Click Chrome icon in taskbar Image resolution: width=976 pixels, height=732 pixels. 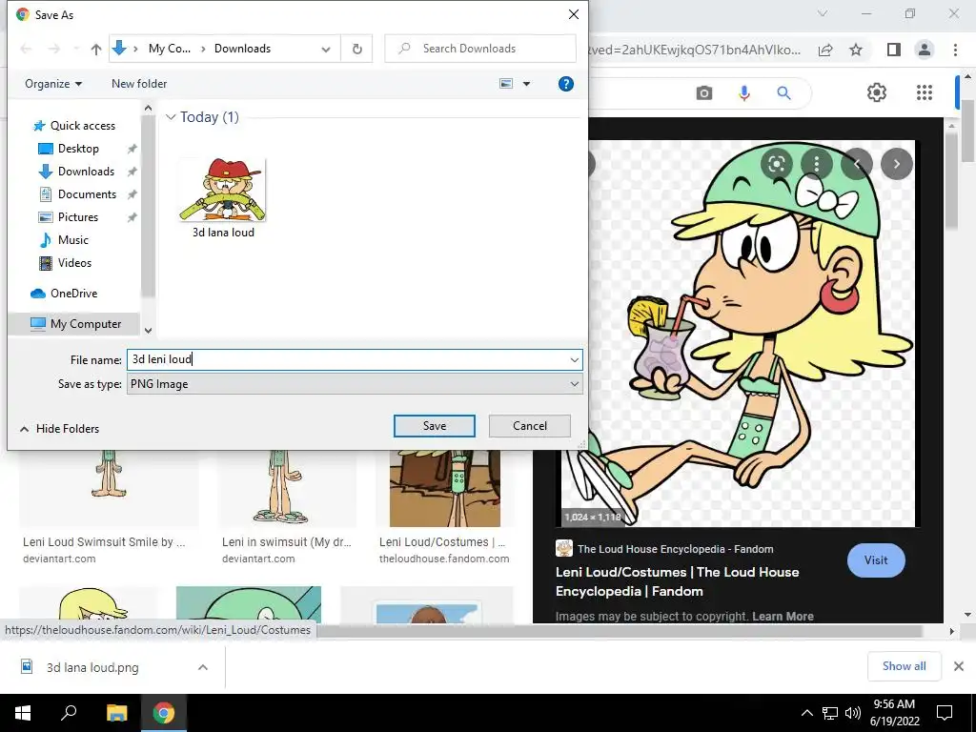[x=164, y=713]
